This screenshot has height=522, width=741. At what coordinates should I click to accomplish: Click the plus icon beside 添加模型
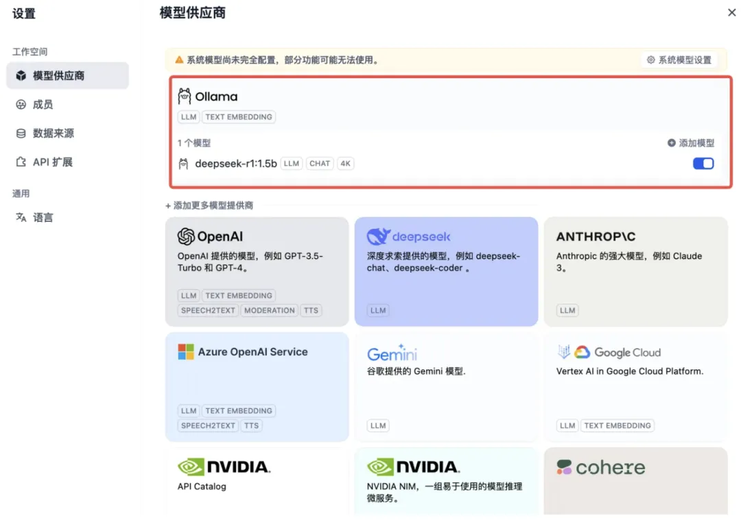[x=671, y=142]
